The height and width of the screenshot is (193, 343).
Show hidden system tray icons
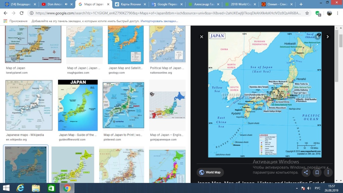click(297, 188)
